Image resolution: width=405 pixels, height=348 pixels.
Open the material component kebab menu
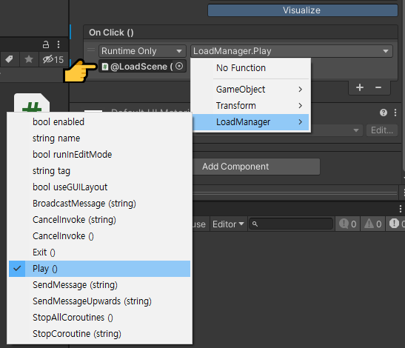point(395,113)
